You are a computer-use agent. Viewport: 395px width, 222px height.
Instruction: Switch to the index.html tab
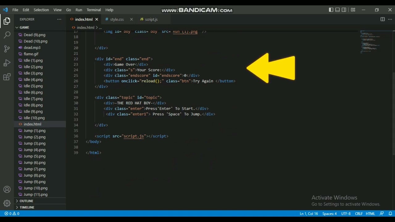point(84,19)
